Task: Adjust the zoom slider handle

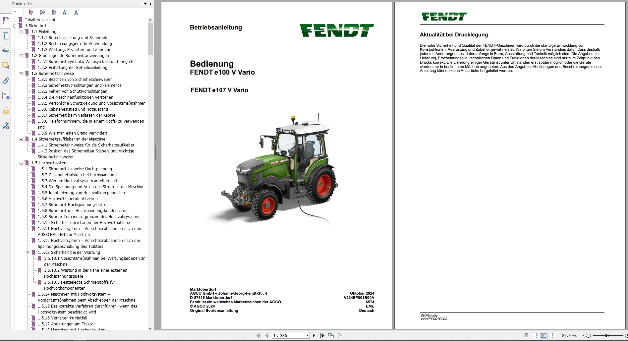Action: coord(606,335)
